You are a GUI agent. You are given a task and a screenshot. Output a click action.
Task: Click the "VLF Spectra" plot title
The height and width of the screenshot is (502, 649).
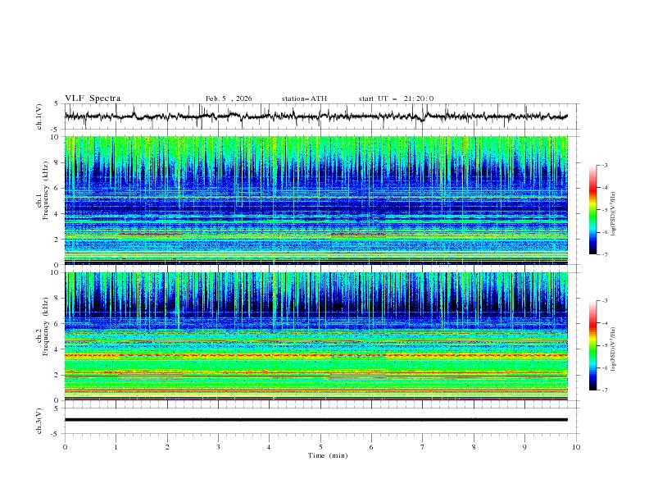(x=93, y=98)
